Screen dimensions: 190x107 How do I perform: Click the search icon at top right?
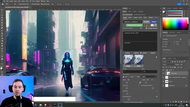coord(184,4)
